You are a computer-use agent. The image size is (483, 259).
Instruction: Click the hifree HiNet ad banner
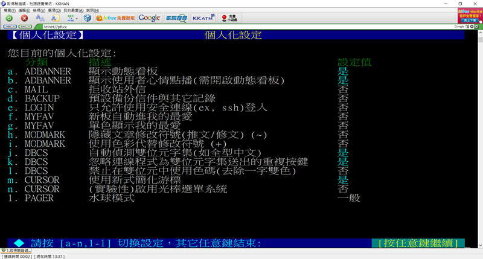tap(470, 16)
